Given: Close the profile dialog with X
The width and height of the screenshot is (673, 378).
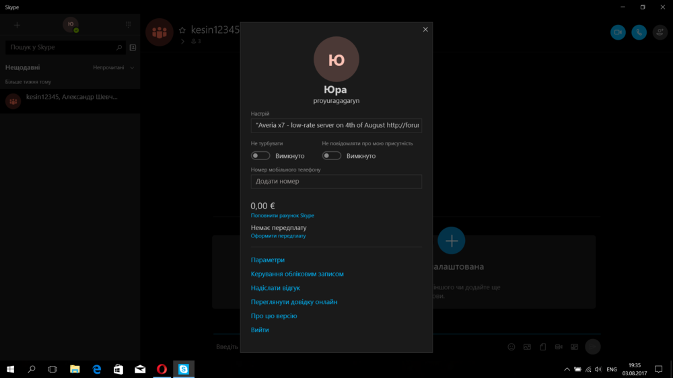Looking at the screenshot, I should point(425,30).
